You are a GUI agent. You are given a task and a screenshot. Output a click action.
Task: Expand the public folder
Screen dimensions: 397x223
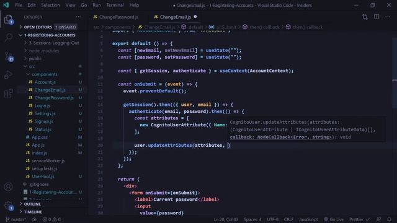click(x=35, y=59)
